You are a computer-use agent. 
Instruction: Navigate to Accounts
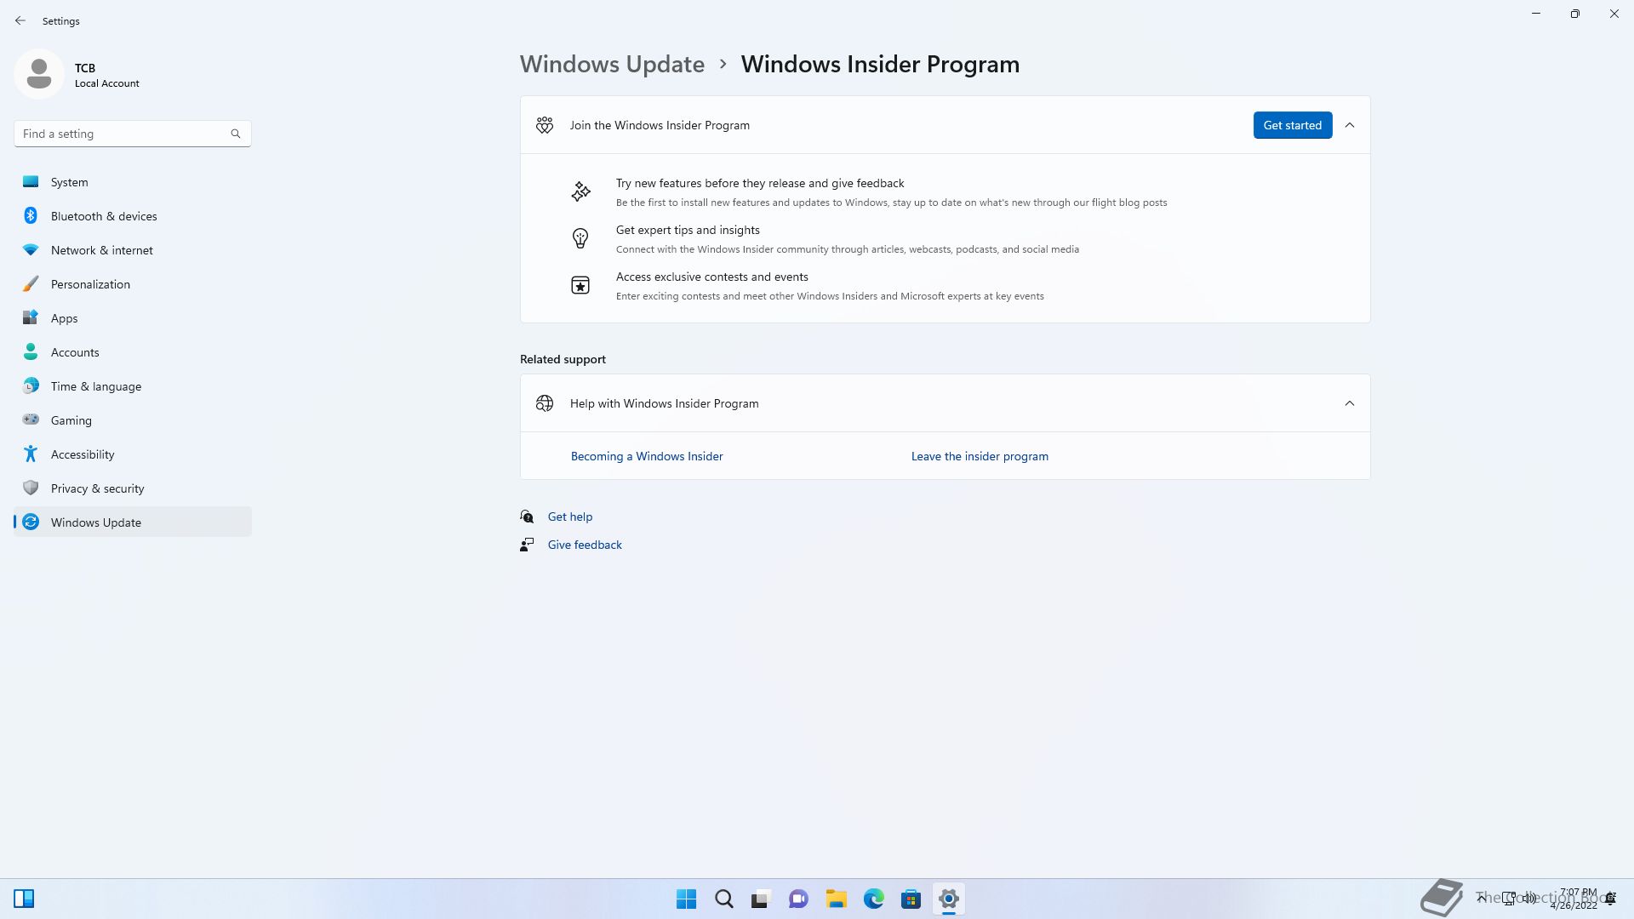133,351
